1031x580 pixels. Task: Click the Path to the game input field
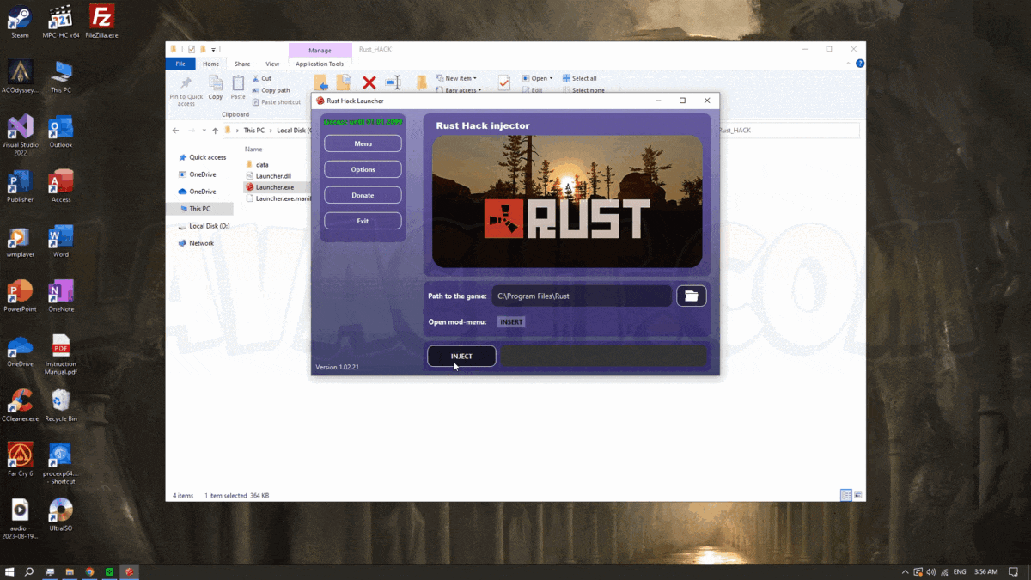pyautogui.click(x=582, y=296)
